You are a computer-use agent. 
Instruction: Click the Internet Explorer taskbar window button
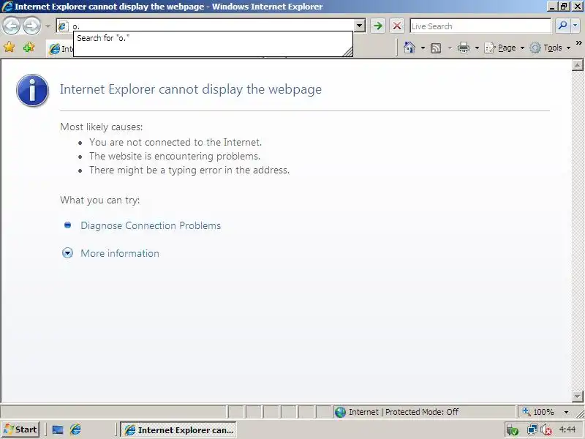point(178,429)
